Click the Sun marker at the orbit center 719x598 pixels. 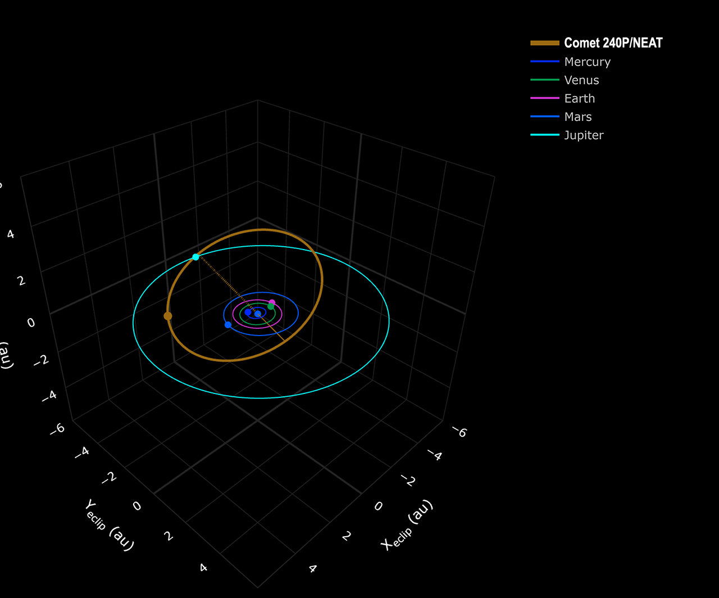click(258, 314)
